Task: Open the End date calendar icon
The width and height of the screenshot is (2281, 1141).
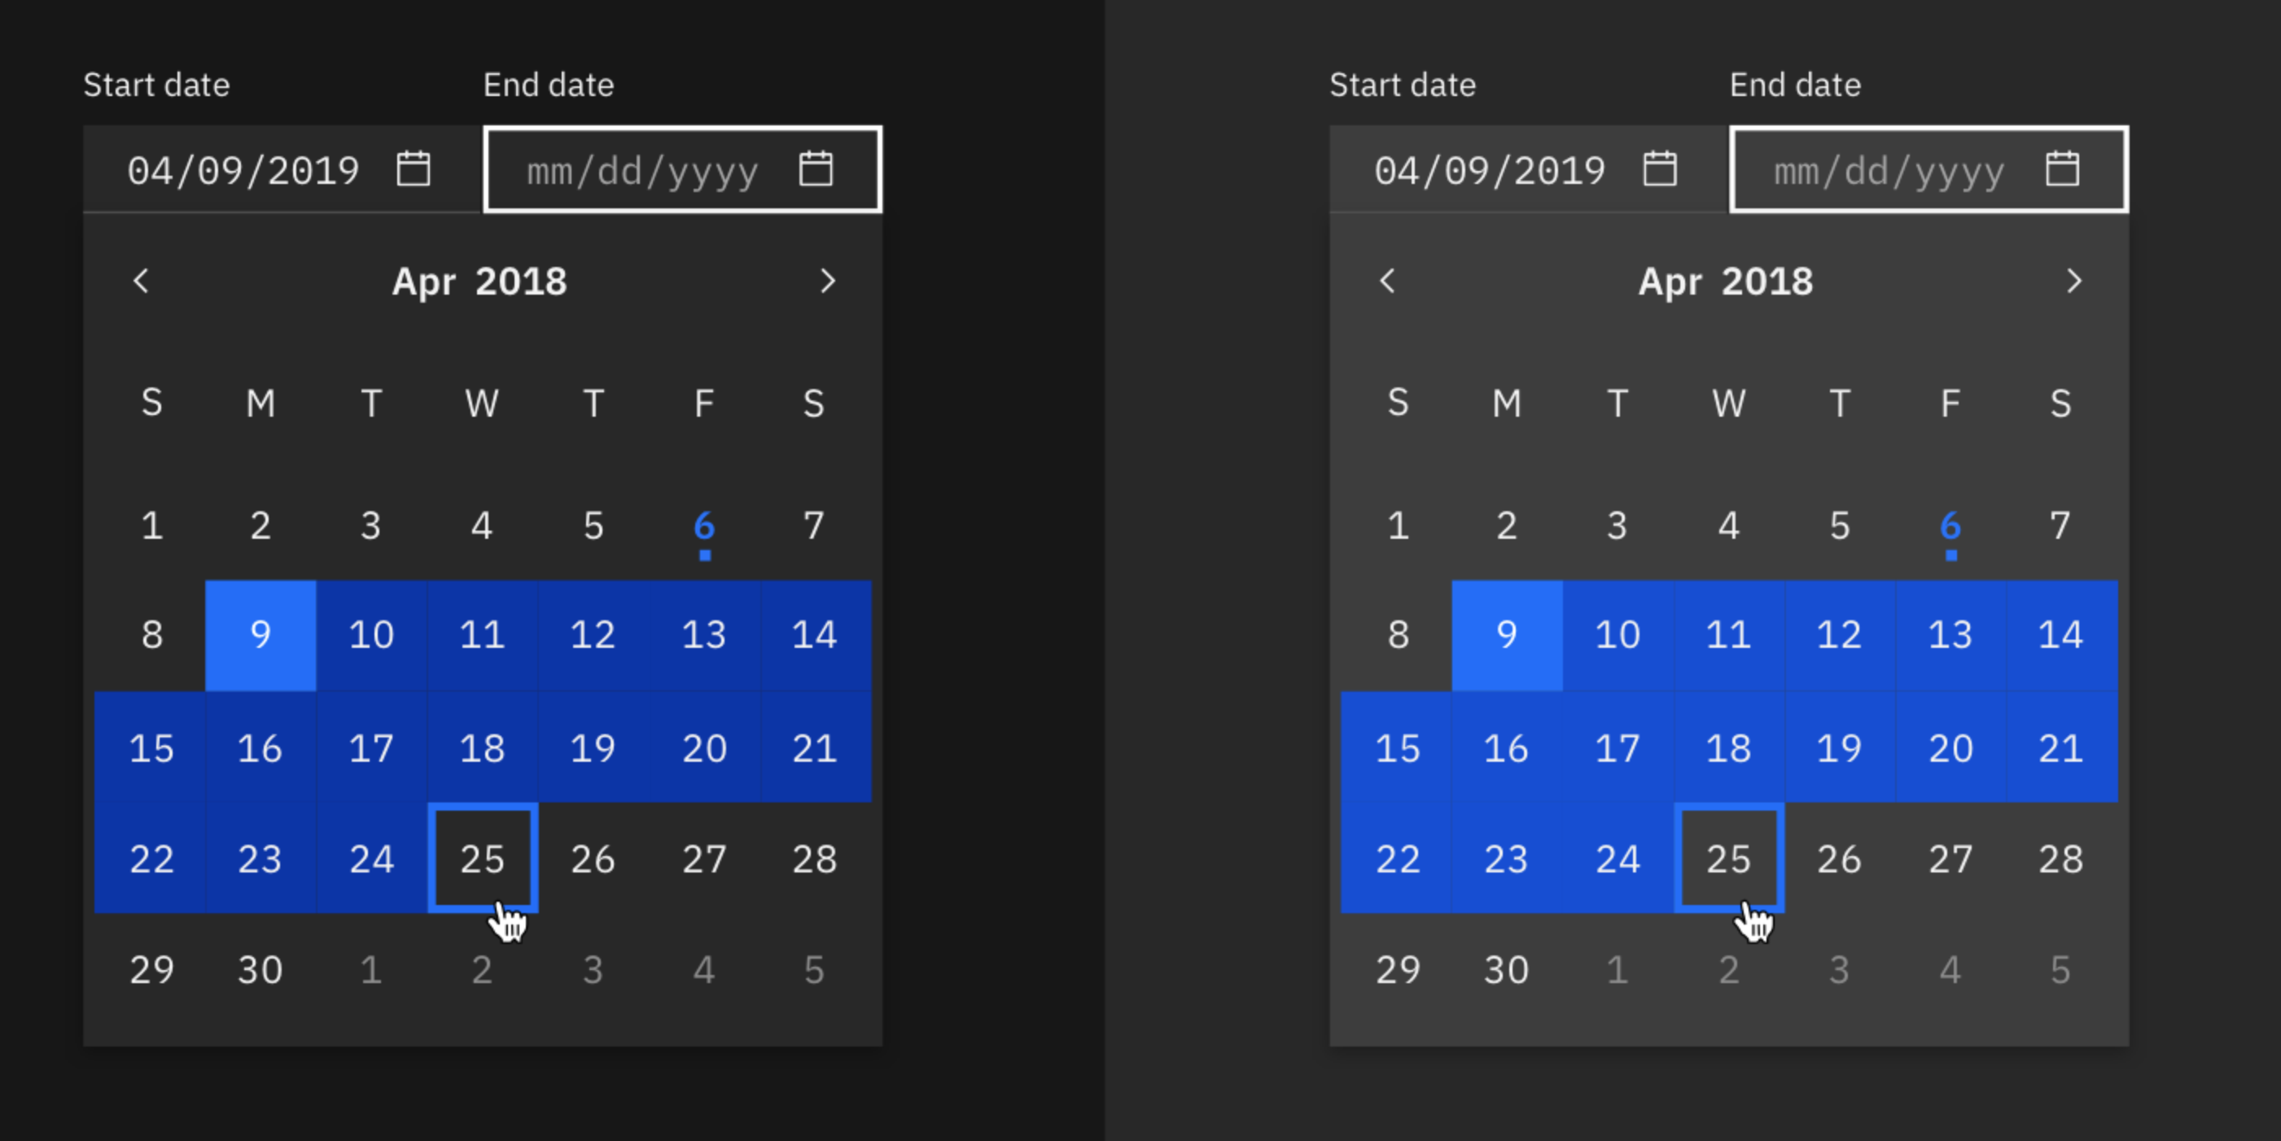Action: click(x=815, y=169)
